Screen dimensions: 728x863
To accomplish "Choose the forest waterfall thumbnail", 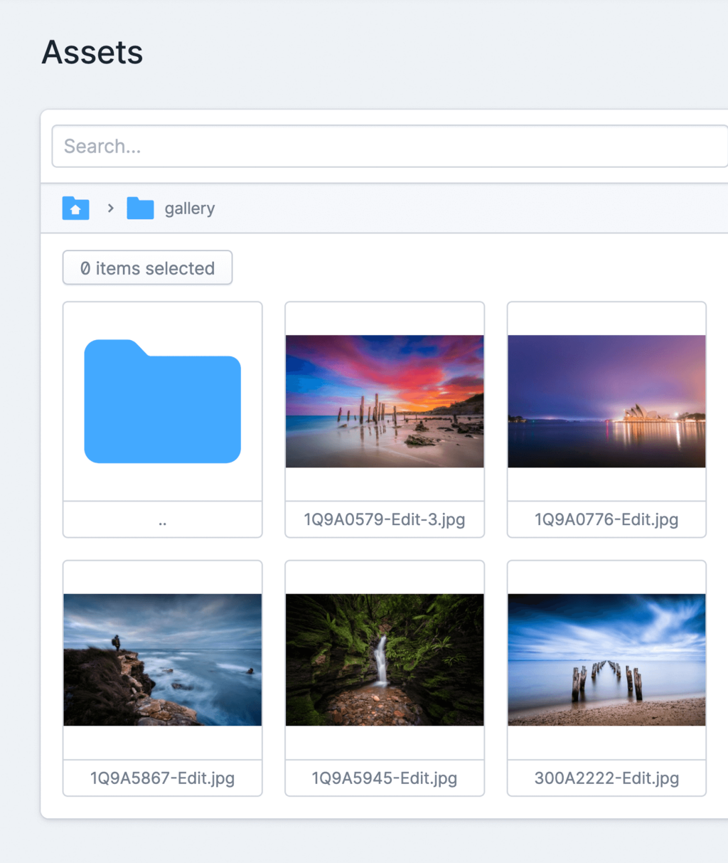I will click(384, 660).
